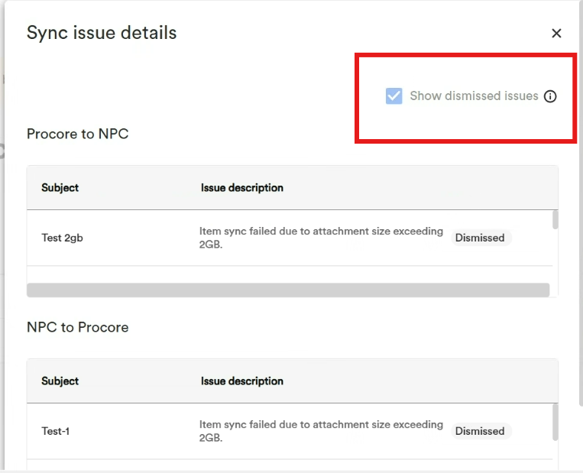Click the Dismissed badge on Test-1 row

[x=480, y=431]
